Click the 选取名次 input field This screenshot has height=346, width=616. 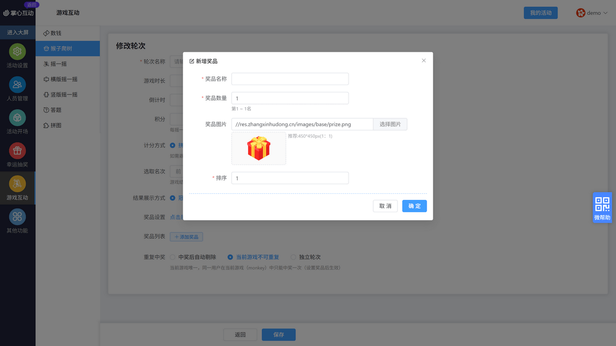point(177,172)
